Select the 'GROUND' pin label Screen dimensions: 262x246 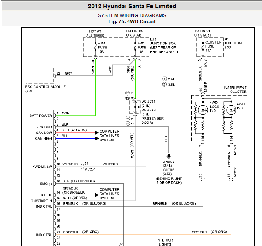[x=44, y=127]
